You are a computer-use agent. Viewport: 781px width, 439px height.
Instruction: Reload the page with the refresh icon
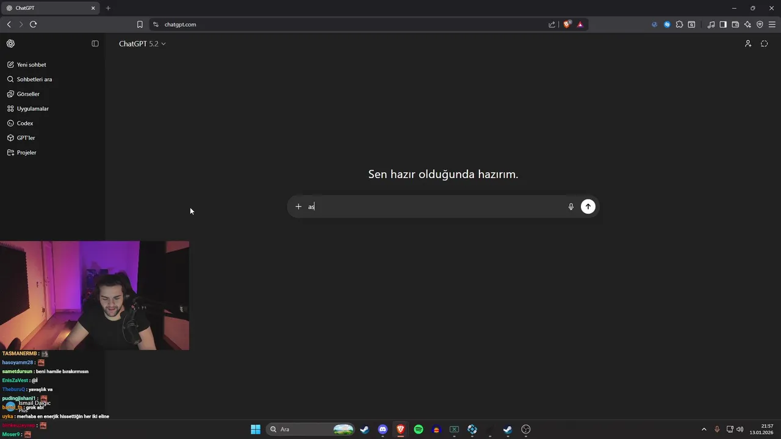pyautogui.click(x=33, y=24)
